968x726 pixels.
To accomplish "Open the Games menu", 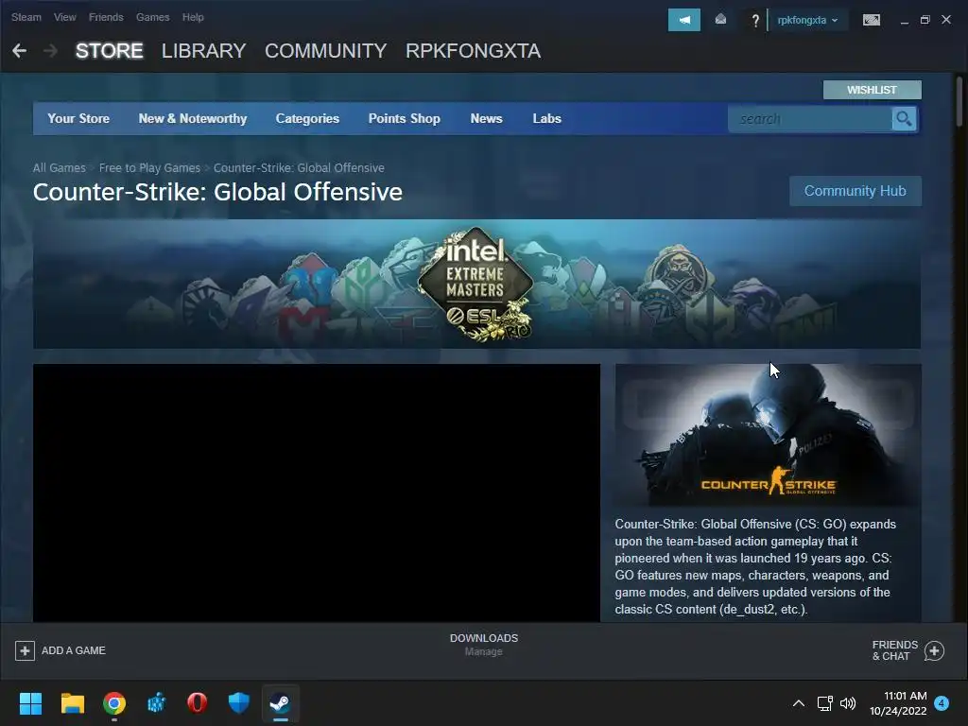I will click(x=152, y=17).
